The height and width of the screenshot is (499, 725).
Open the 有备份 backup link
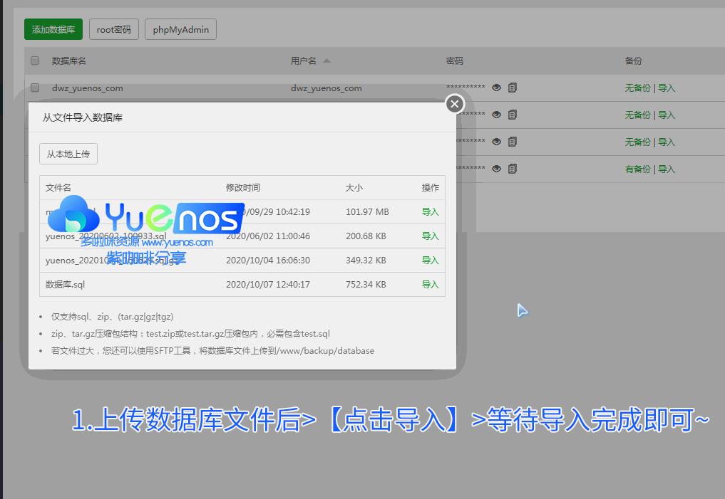pos(637,169)
